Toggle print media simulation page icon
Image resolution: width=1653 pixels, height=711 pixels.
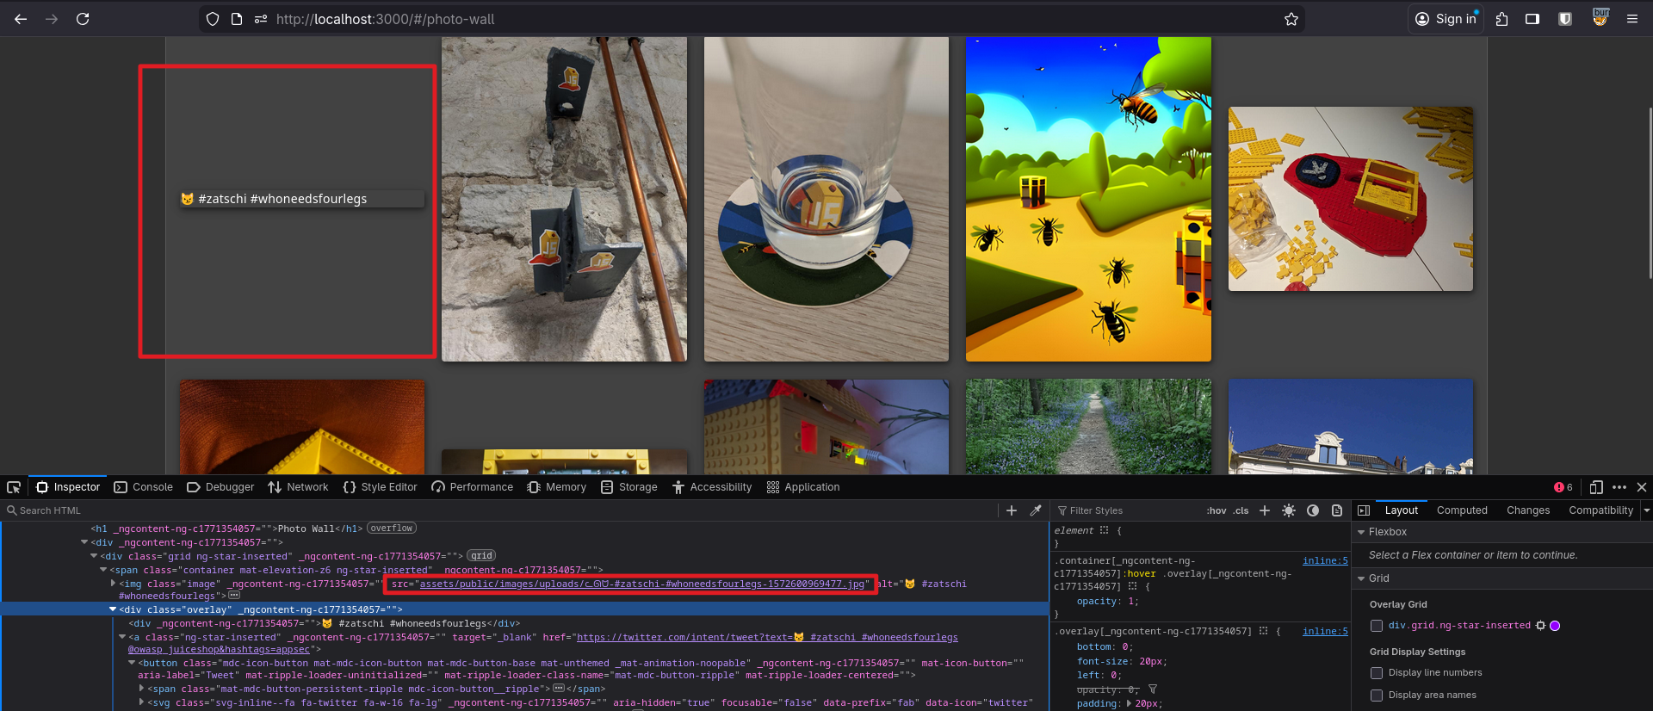point(1337,510)
